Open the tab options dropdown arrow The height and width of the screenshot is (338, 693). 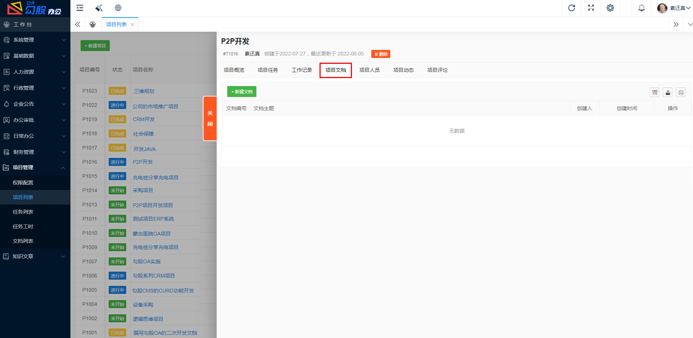690,24
